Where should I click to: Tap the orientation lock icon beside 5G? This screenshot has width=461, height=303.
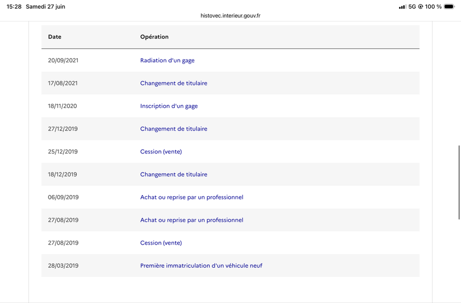[421, 6]
